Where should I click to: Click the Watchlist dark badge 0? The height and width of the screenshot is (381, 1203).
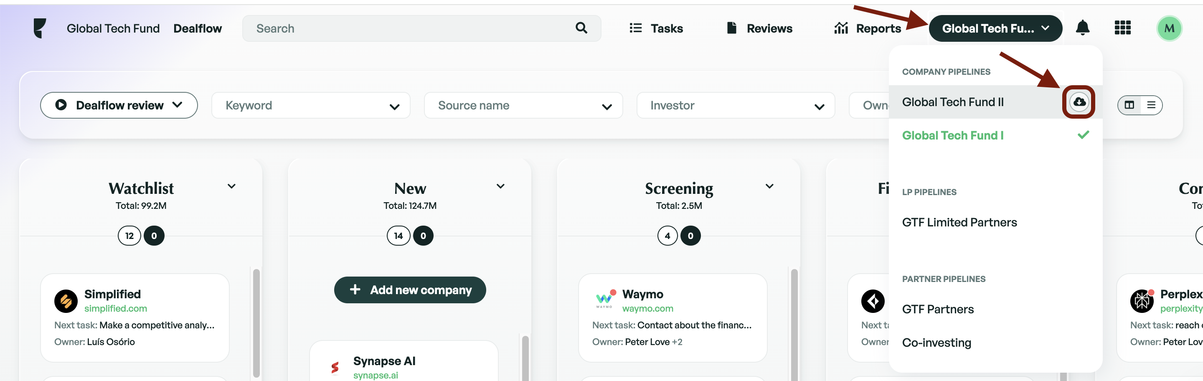click(x=154, y=236)
